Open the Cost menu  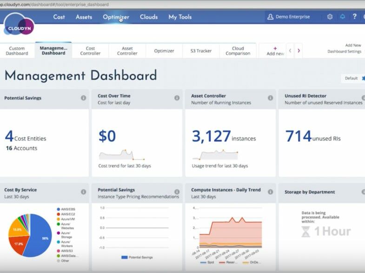pos(59,17)
